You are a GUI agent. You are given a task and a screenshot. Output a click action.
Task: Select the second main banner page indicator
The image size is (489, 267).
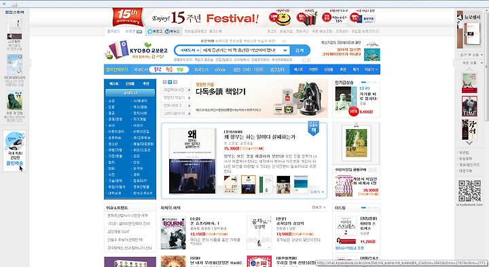point(170,82)
